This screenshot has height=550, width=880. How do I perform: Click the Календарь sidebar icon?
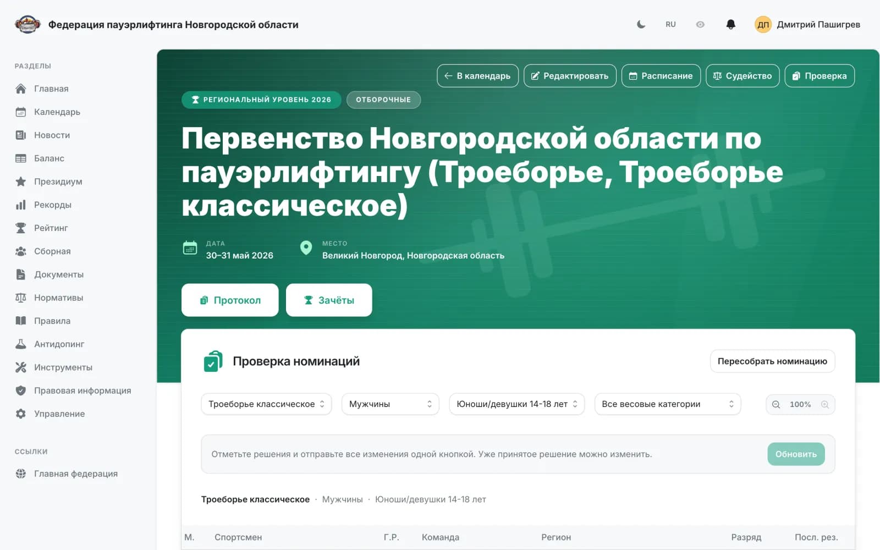click(21, 112)
